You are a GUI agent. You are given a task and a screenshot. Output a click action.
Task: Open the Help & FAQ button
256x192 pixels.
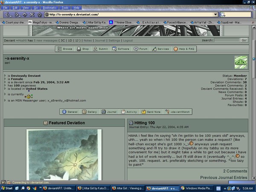pos(184,49)
